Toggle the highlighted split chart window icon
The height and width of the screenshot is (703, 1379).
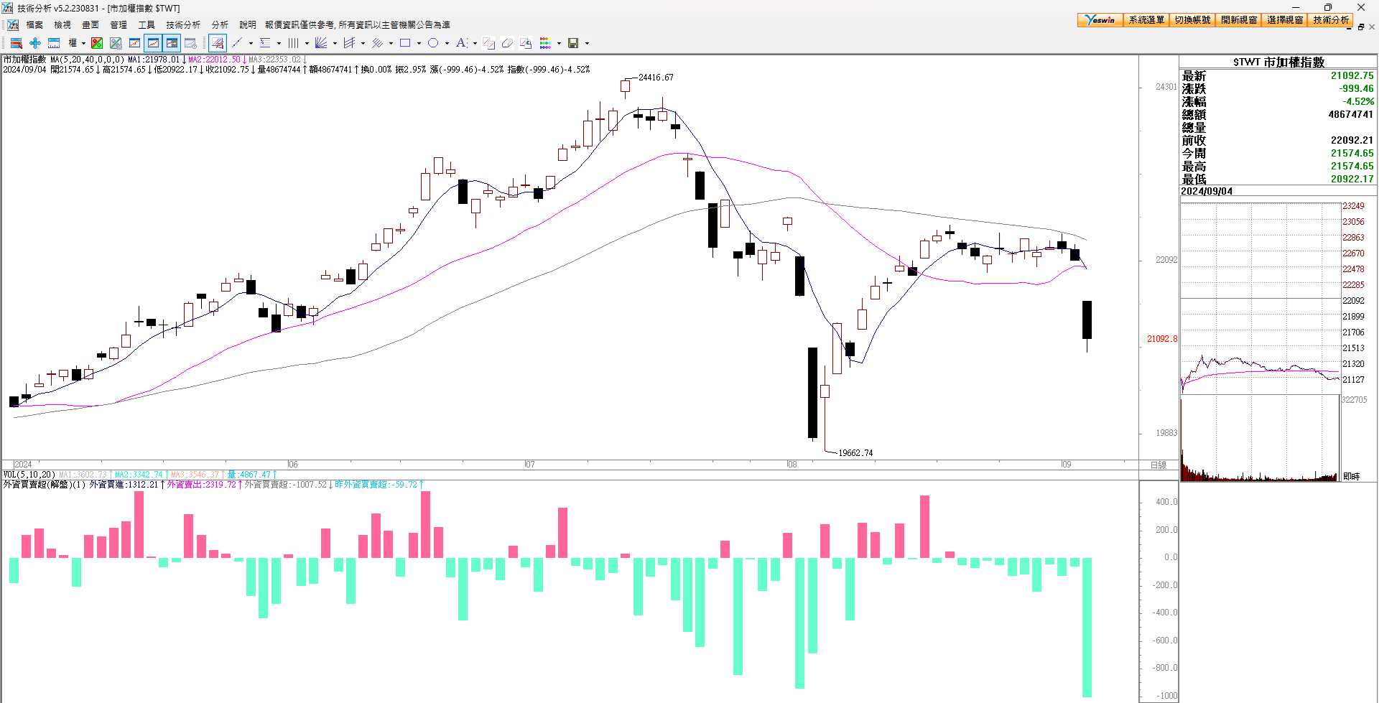172,43
